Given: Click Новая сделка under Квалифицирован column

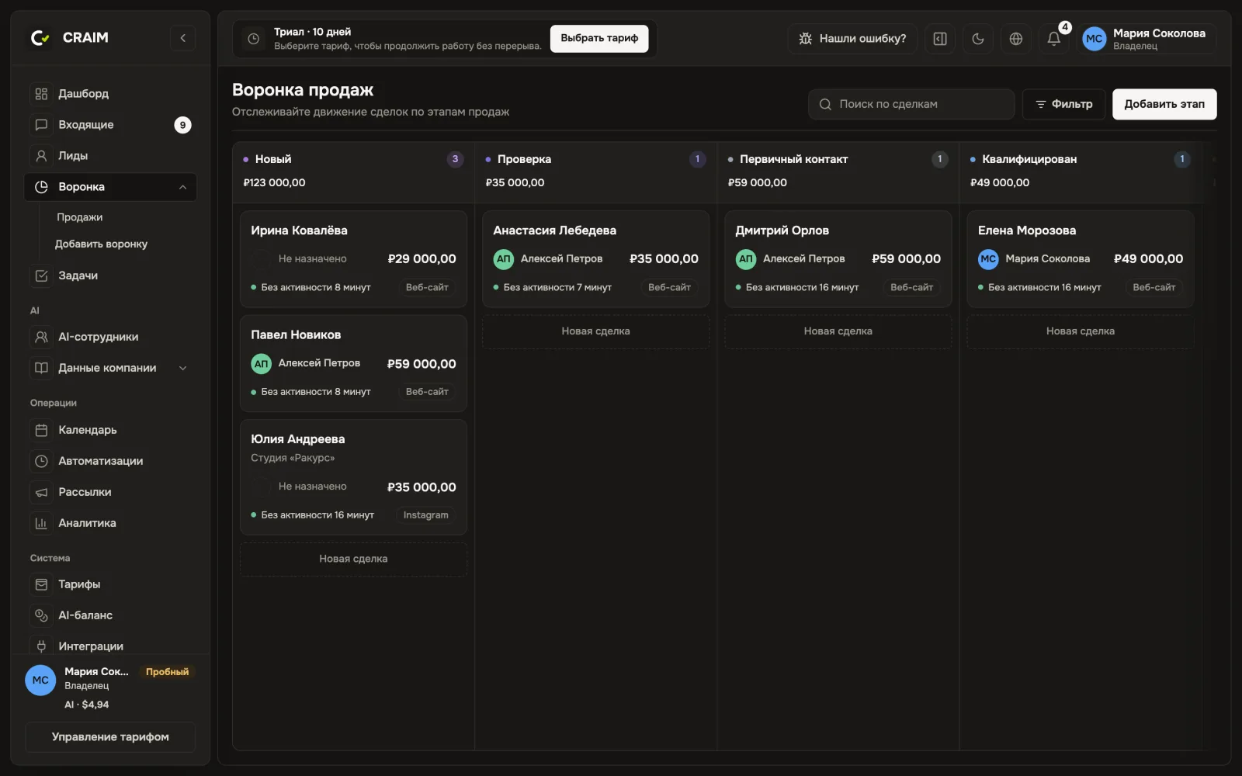Looking at the screenshot, I should click(1081, 331).
